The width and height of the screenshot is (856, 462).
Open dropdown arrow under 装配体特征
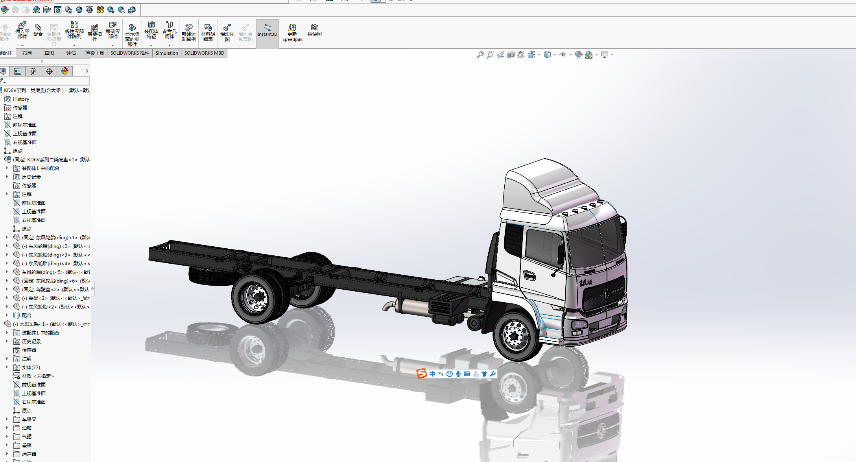click(x=151, y=45)
